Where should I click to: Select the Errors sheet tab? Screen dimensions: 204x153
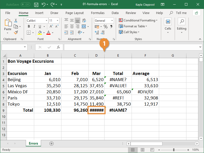click(x=33, y=144)
